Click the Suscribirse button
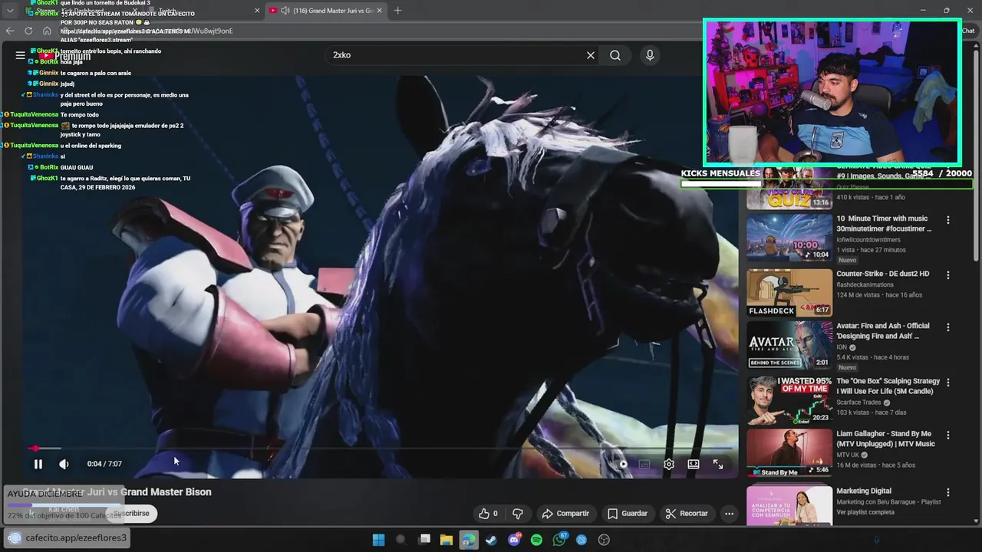This screenshot has height=552, width=982. 132,514
